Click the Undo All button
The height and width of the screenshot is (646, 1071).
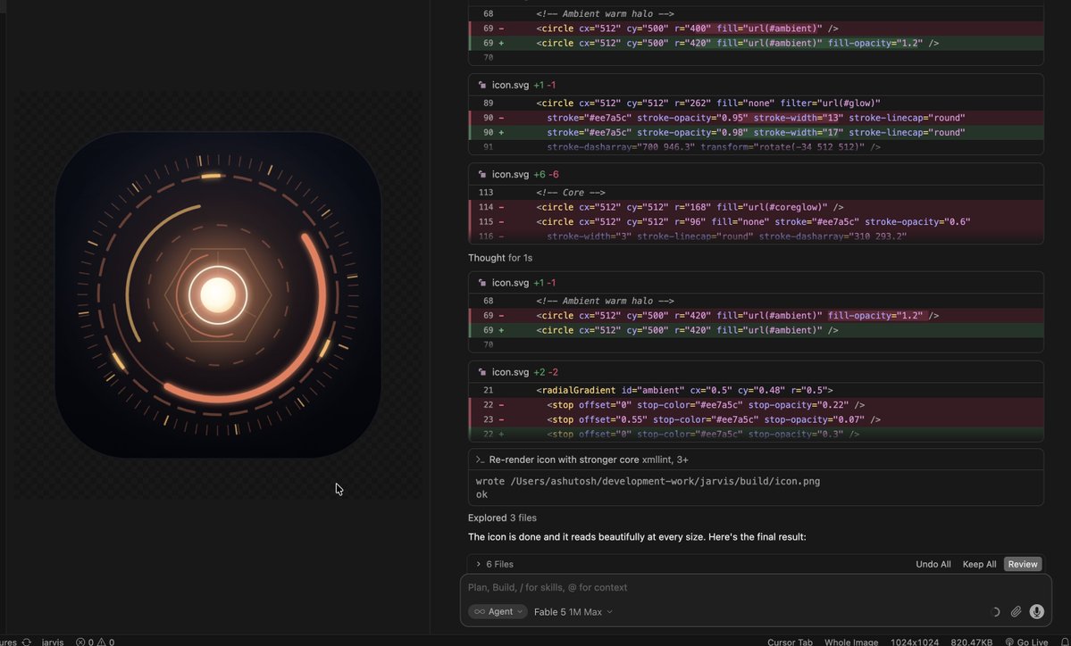pos(933,564)
